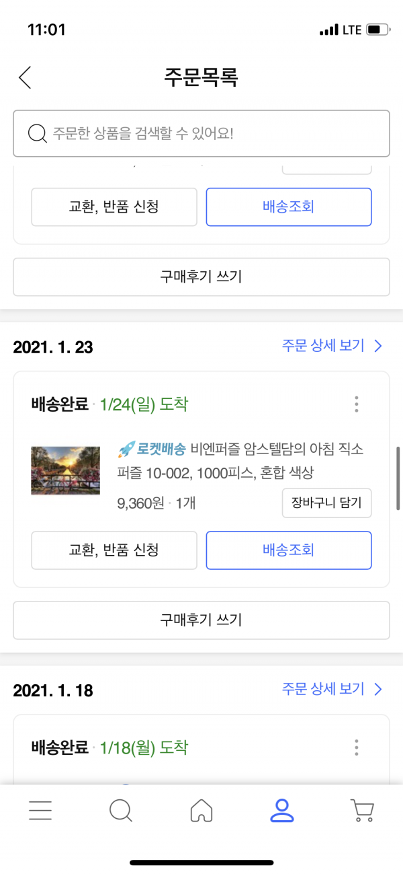Tap the search icon in bottom navigation

(x=121, y=811)
